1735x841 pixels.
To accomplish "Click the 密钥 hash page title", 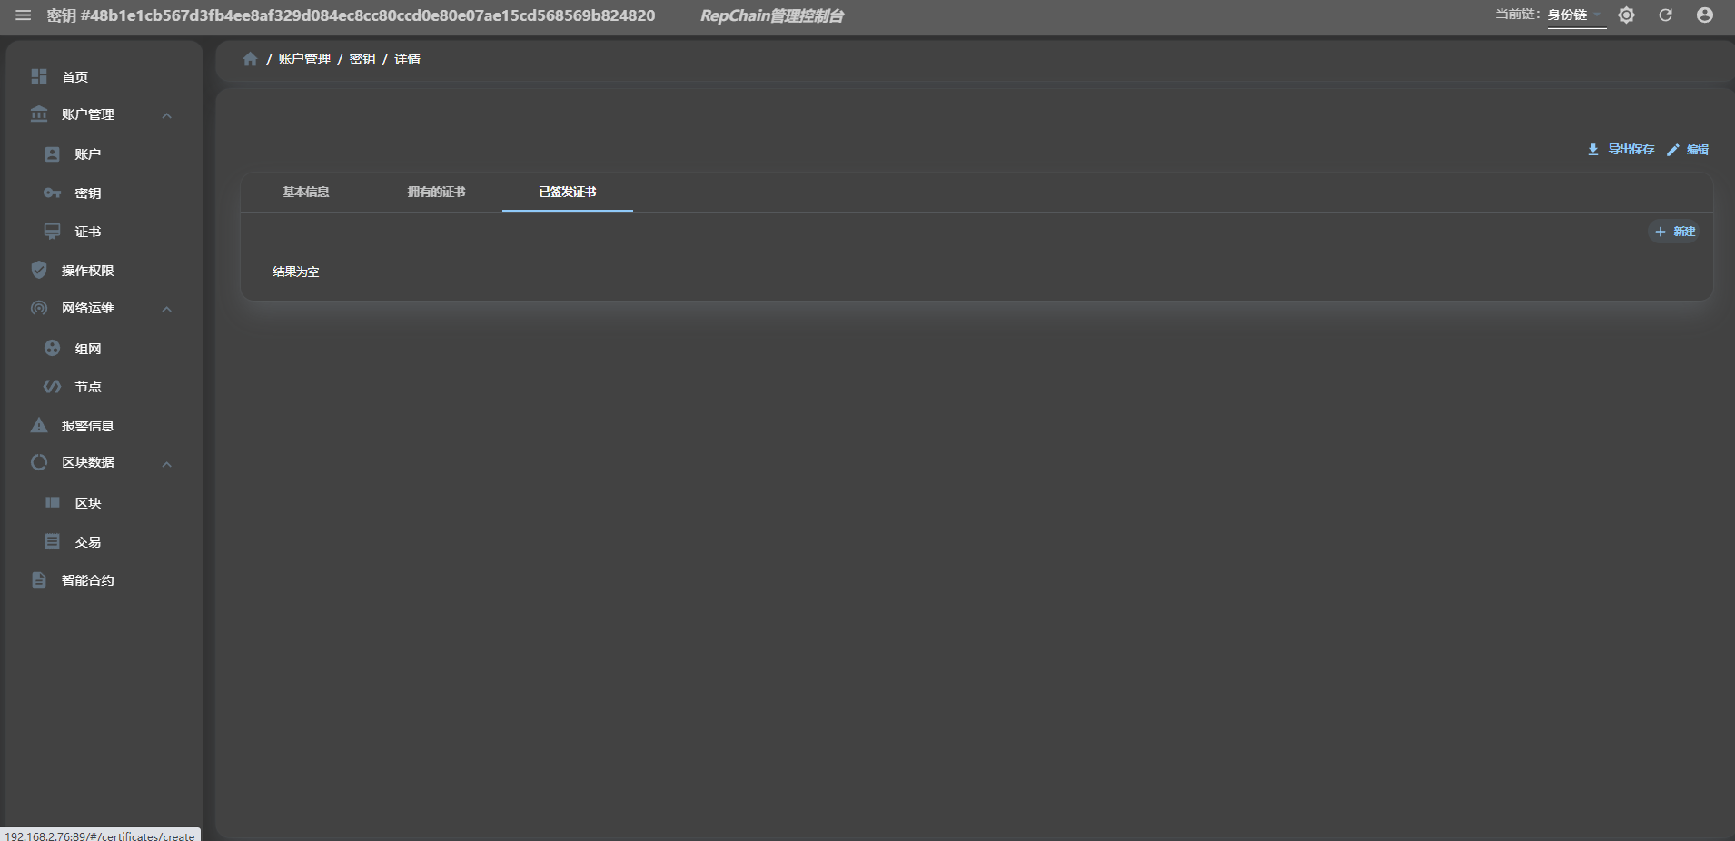I will point(351,15).
